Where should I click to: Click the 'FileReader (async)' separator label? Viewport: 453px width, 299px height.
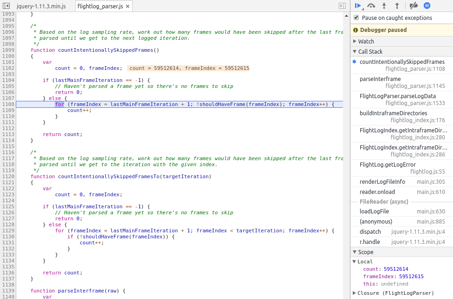pos(384,202)
